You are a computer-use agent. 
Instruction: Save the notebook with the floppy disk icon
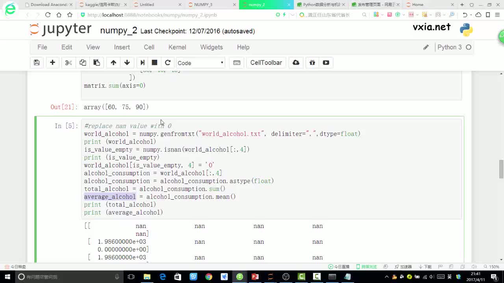37,62
